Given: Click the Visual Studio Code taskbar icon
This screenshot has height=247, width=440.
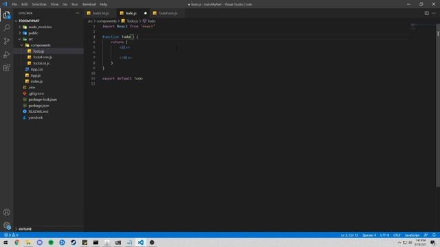Looking at the screenshot, I should click(140, 242).
